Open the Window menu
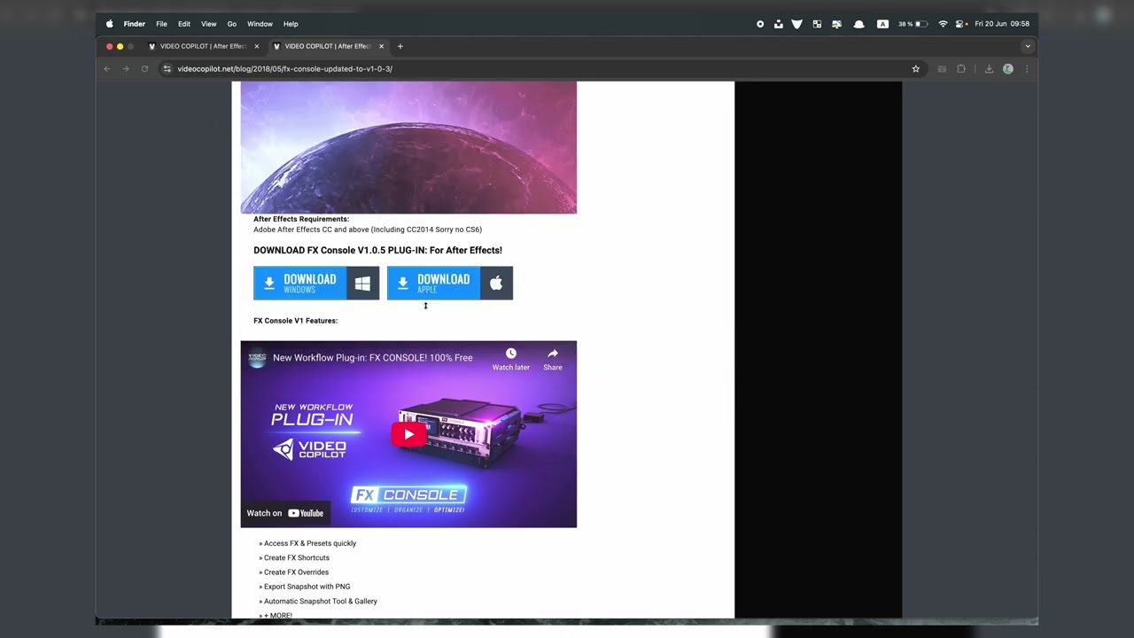This screenshot has height=638, width=1134. tap(260, 24)
